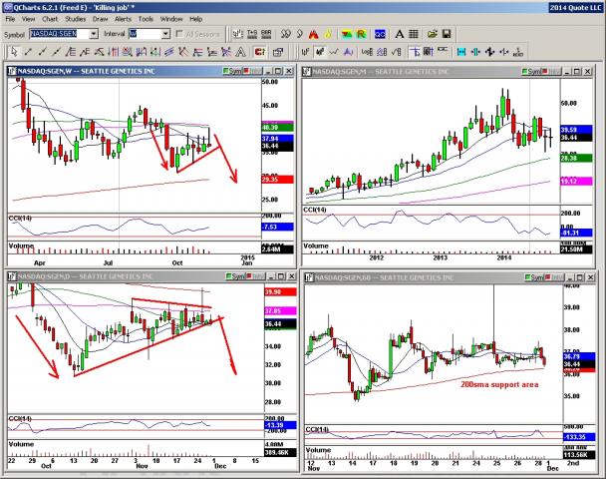Click the green R icon in toolbar
Viewport: 606px width, 479px height.
[361, 34]
